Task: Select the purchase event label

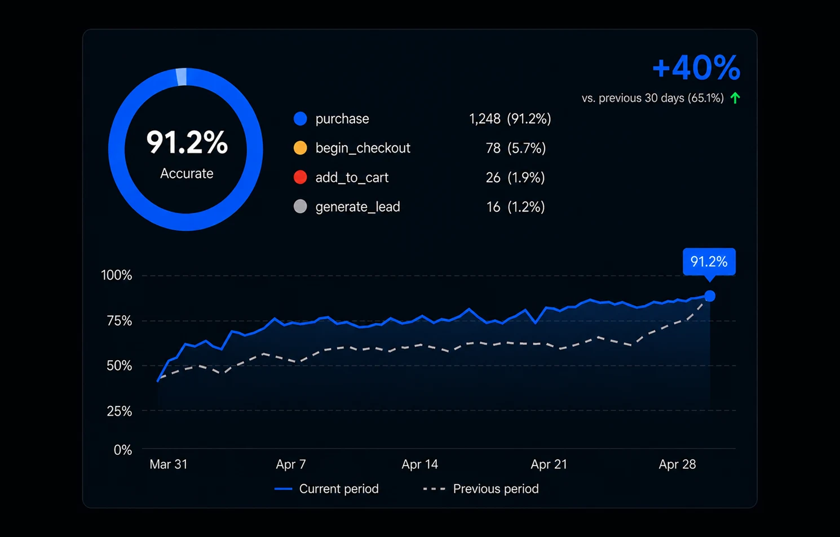Action: [342, 119]
